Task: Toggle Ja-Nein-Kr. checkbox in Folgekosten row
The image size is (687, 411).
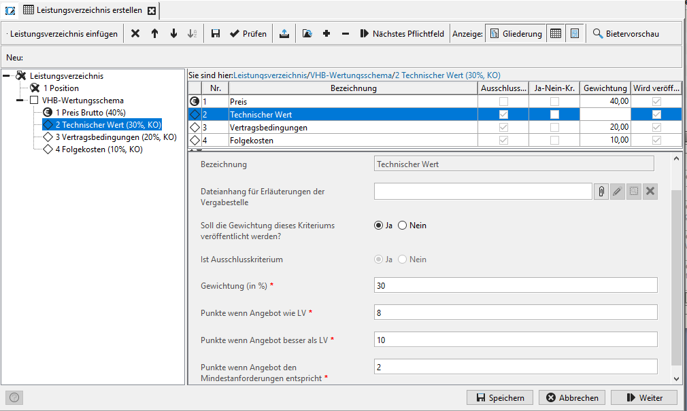Action: [554, 141]
